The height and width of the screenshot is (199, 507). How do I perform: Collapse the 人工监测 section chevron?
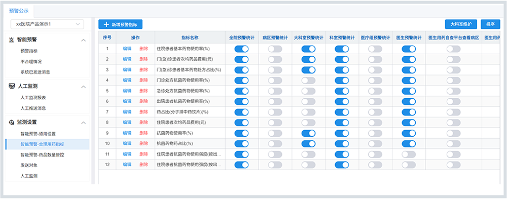click(84, 87)
